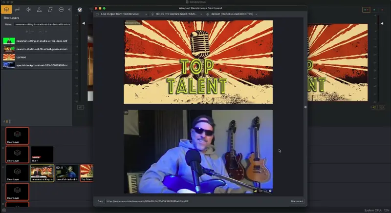Screen dimensions: 391x213
Task: Toggle the live output speaker button
Action: pos(374,107)
